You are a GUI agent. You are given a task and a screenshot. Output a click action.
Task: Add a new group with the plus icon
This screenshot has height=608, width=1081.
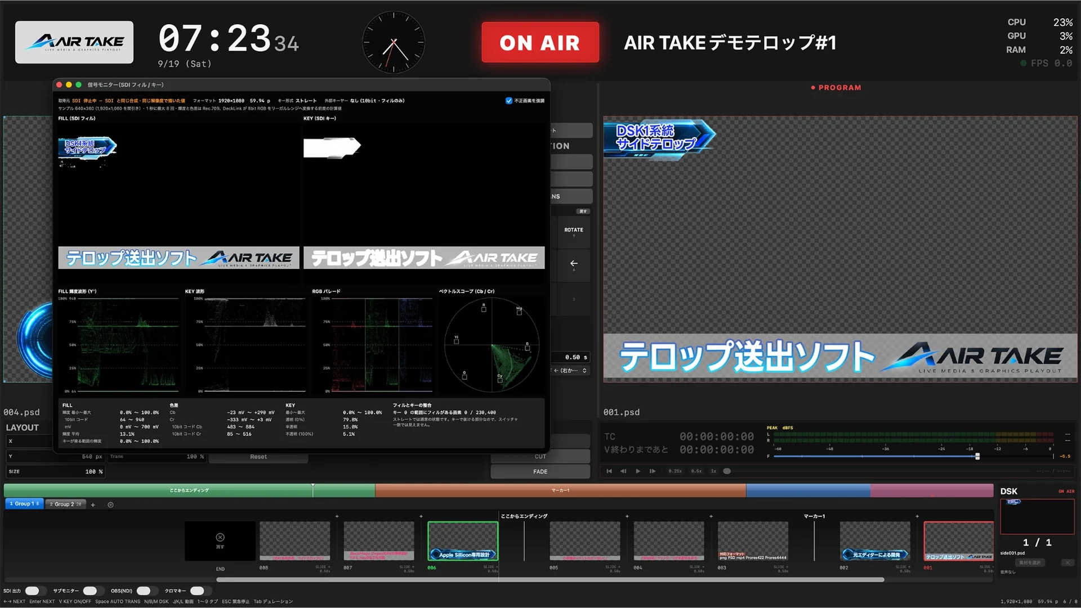click(x=93, y=505)
